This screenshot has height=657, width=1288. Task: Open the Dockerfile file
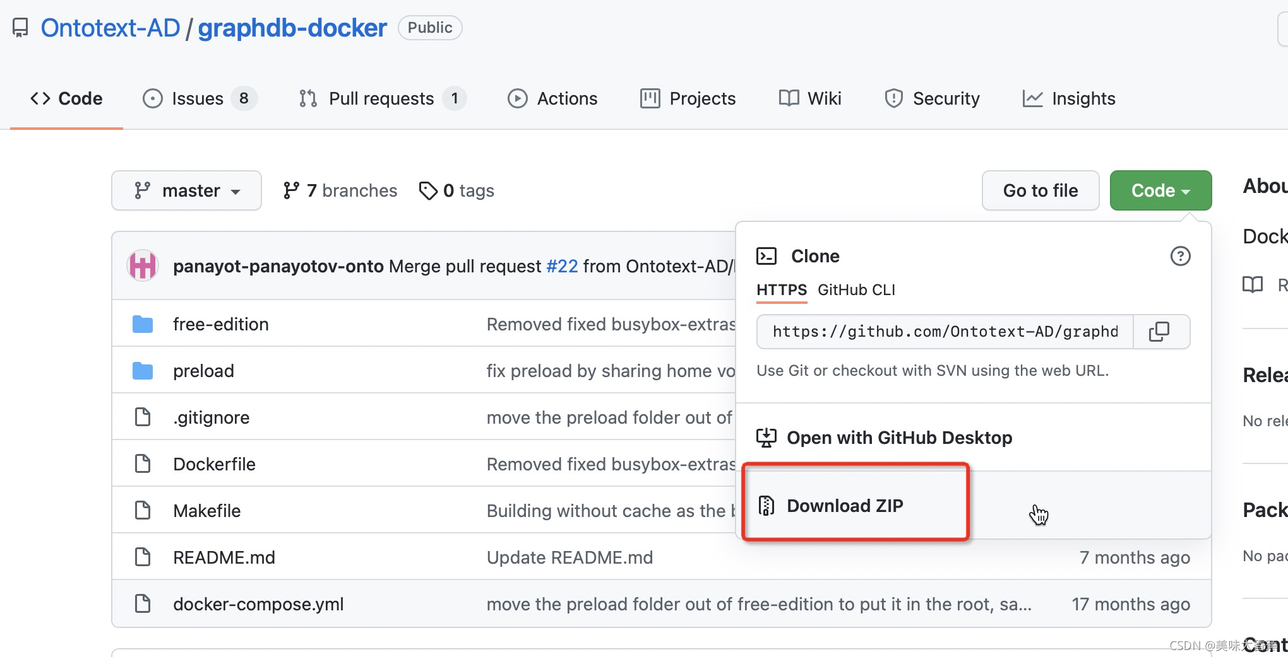point(215,464)
